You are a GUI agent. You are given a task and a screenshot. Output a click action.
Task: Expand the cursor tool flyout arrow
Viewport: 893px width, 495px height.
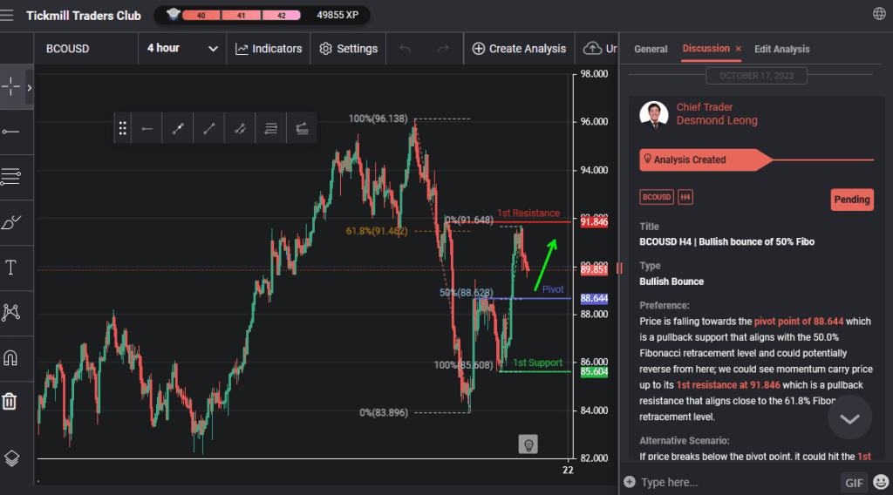tap(30, 88)
